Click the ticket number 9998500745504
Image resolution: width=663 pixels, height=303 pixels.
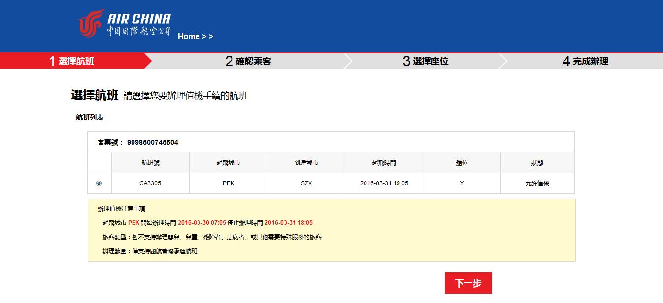pyautogui.click(x=153, y=143)
